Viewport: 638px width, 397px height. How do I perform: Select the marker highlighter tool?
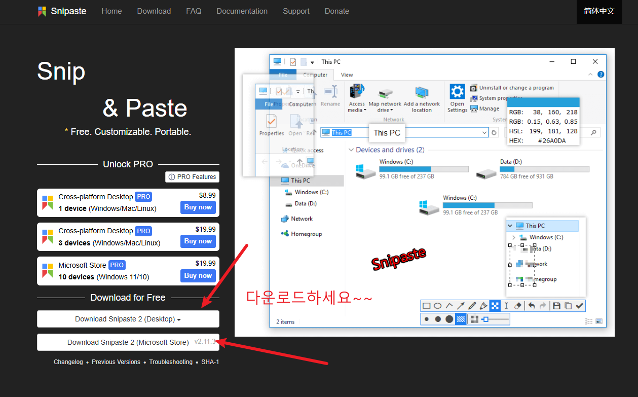pos(483,306)
